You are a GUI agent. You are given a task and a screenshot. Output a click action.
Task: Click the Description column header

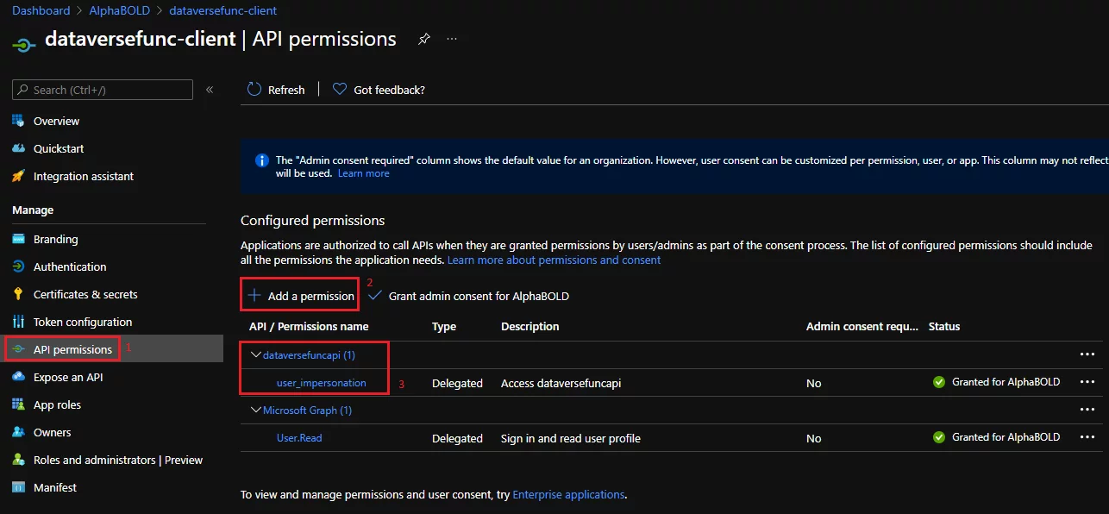point(530,326)
